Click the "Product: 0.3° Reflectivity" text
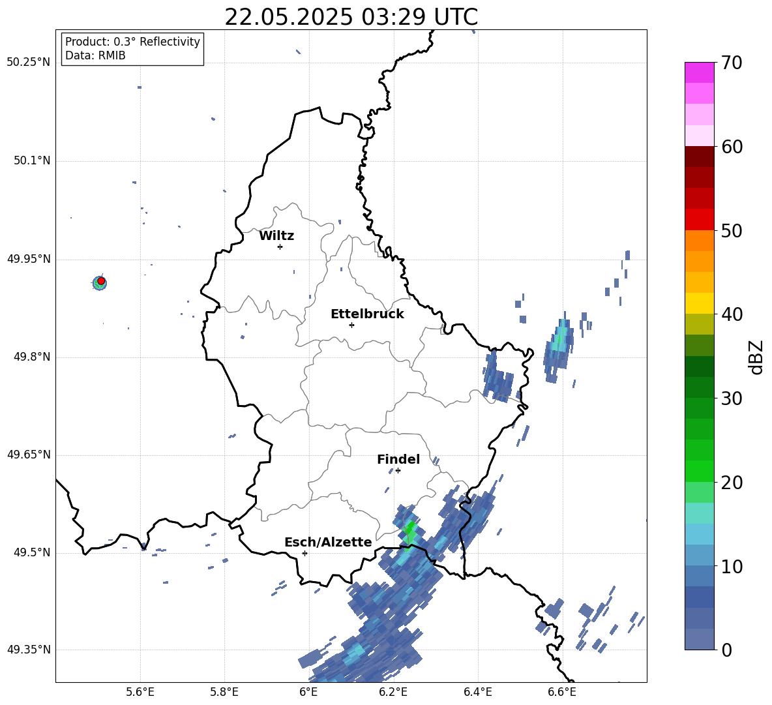Image resolution: width=772 pixels, height=705 pixels. pos(132,42)
